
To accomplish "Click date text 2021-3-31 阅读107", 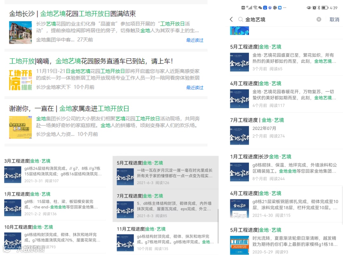I will [42, 181].
